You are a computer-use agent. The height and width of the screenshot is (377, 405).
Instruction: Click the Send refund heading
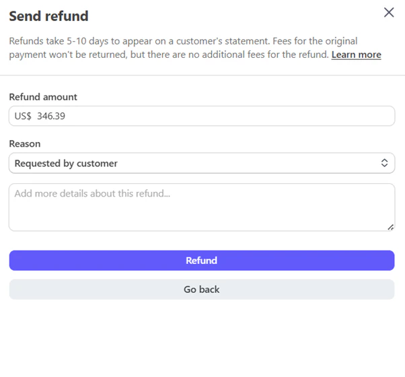48,16
